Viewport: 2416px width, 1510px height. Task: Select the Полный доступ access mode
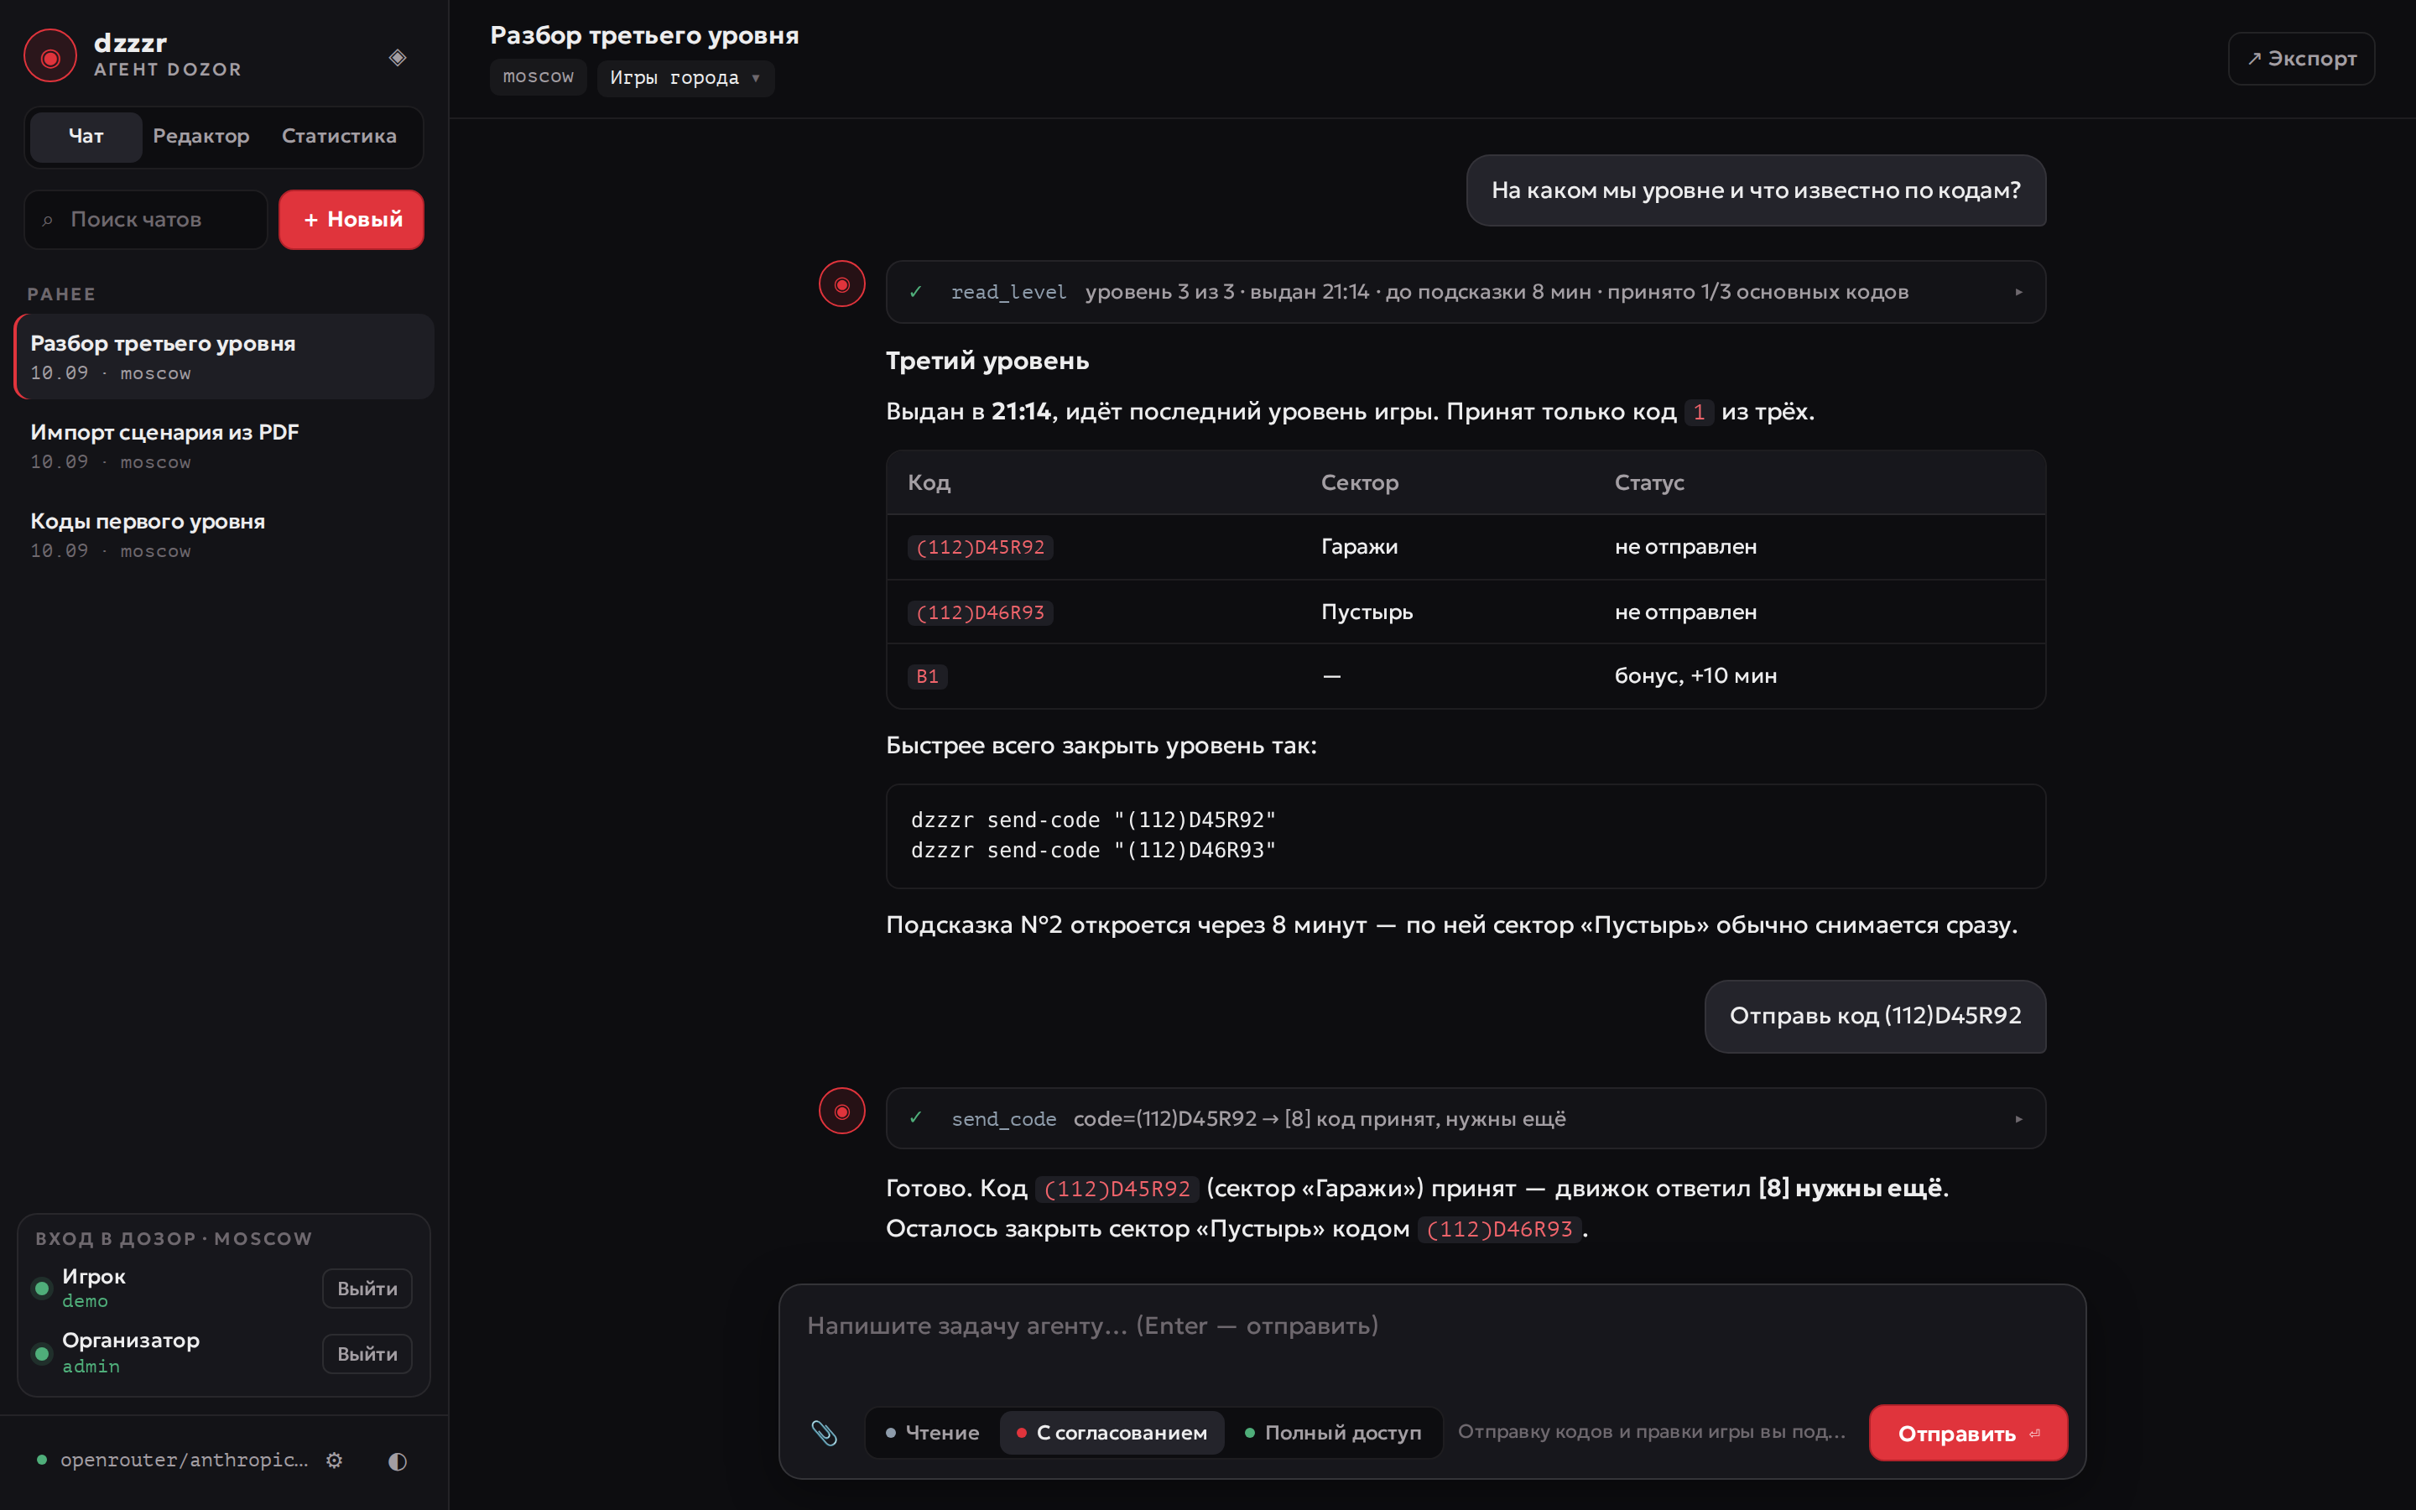pos(1333,1433)
